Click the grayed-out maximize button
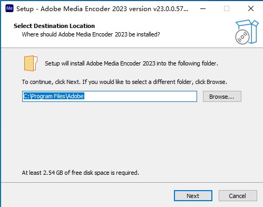Viewport: 263px width, 207px height. (227, 8)
